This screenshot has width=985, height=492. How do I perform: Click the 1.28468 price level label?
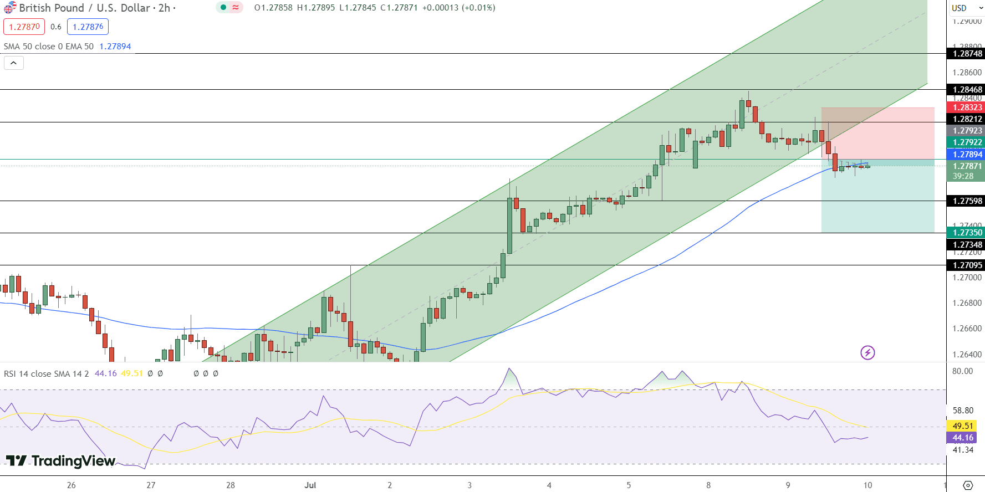[967, 90]
